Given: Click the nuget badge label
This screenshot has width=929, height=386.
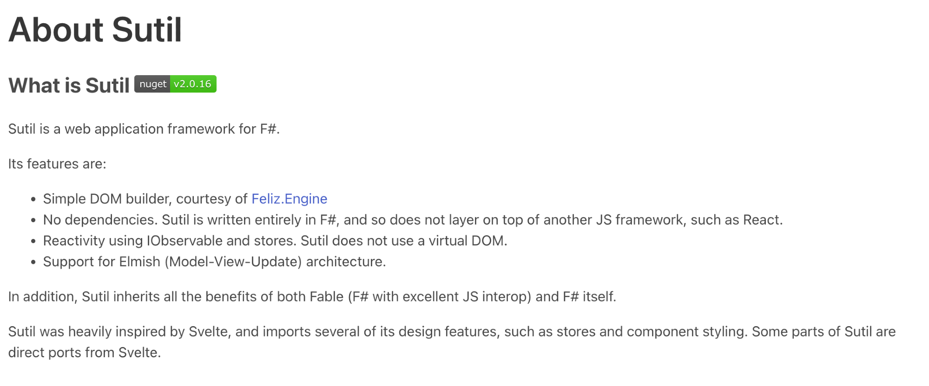Looking at the screenshot, I should pos(152,84).
